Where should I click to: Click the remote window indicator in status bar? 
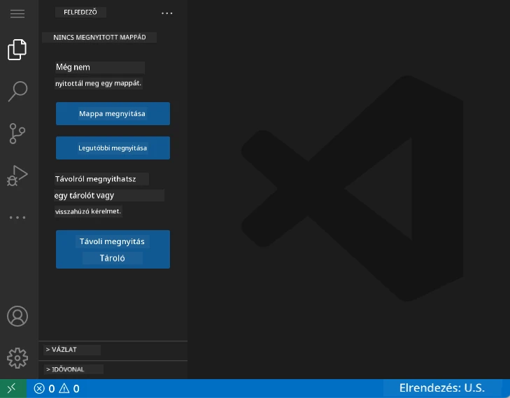pyautogui.click(x=13, y=388)
